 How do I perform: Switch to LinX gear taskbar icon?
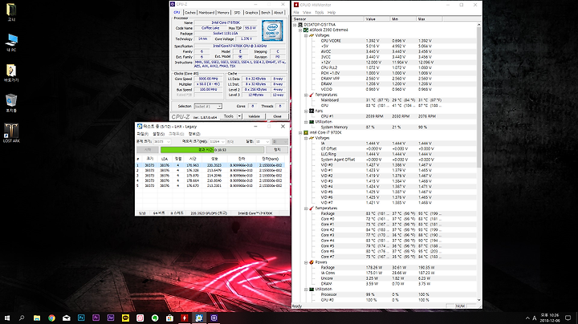point(199,318)
